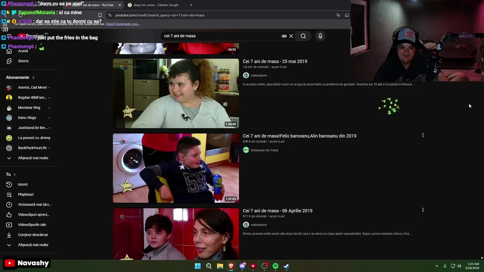
Task: Open nationaltvro channel of 06 Aprilie video
Action: pos(259,225)
